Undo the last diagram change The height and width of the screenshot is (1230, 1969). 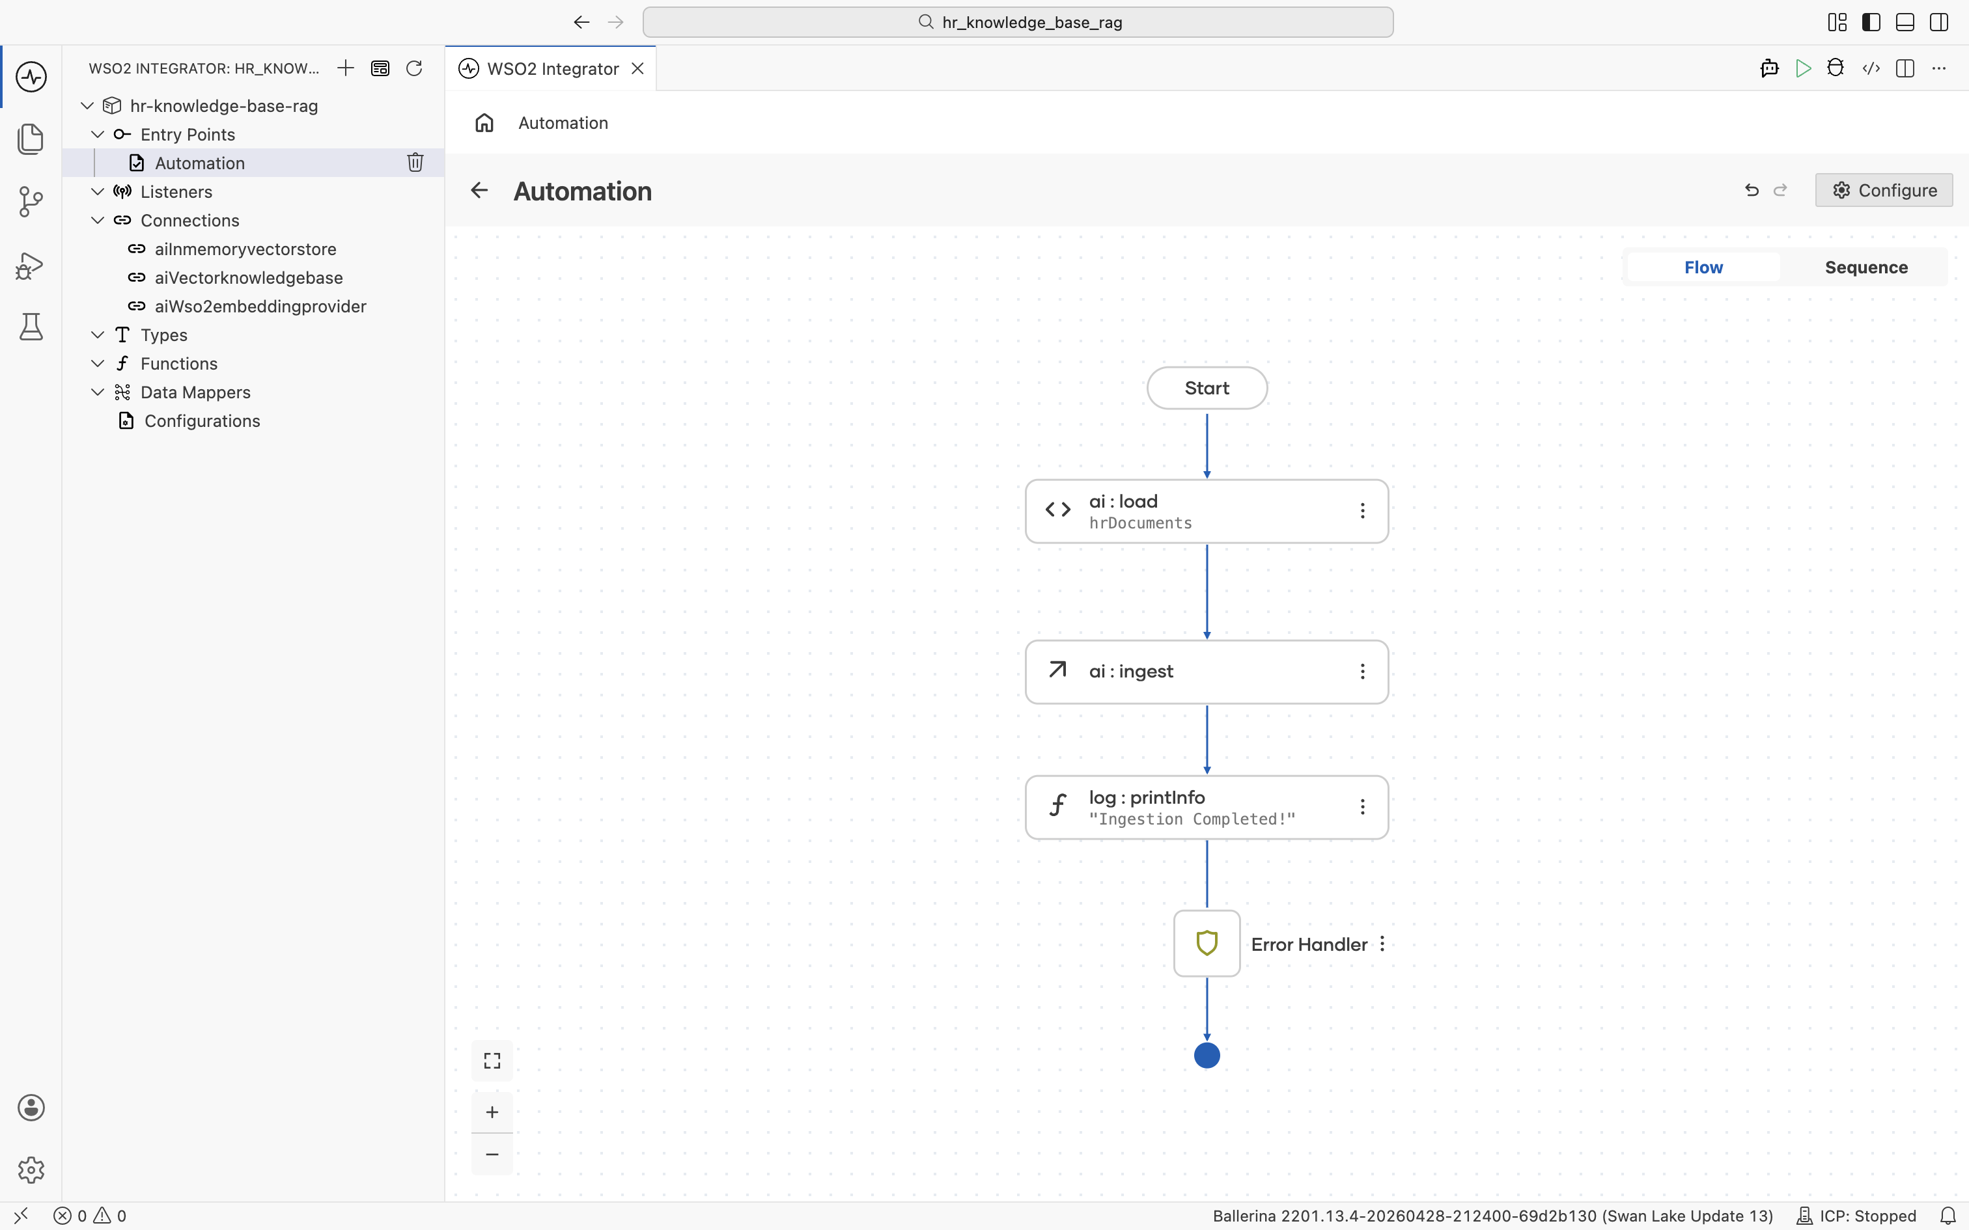1752,190
